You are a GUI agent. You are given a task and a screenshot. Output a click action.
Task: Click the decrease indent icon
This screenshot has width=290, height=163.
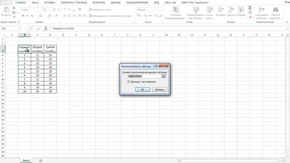tap(80, 16)
